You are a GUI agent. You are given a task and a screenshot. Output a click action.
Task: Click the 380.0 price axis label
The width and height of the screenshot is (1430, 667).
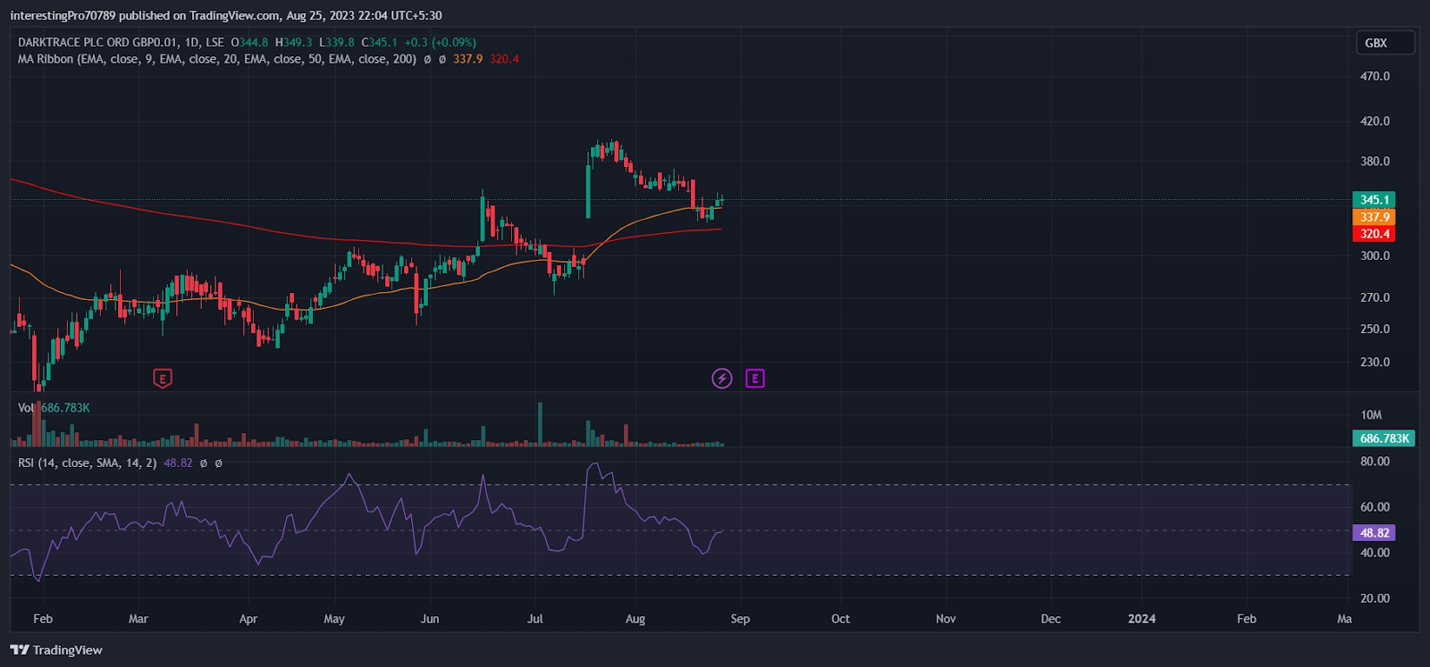(1375, 162)
